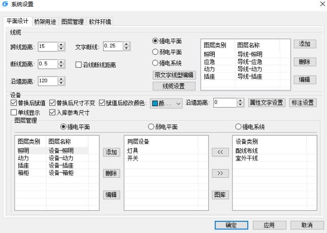Click 编辑 button beside cable layer list
The width and height of the screenshot is (327, 233).
(x=305, y=80)
